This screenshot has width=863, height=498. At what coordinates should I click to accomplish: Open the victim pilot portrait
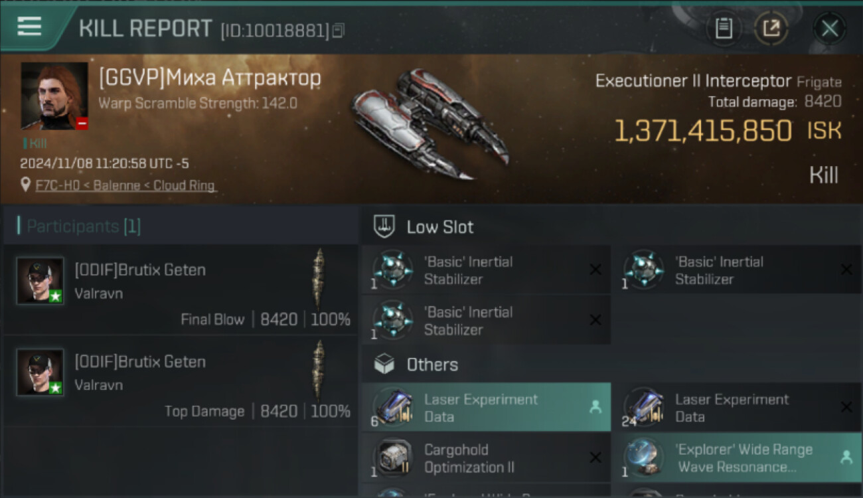click(54, 96)
